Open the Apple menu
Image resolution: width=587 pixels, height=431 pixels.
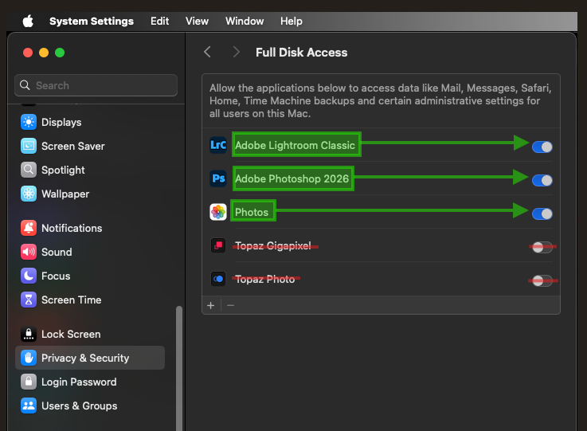click(28, 22)
